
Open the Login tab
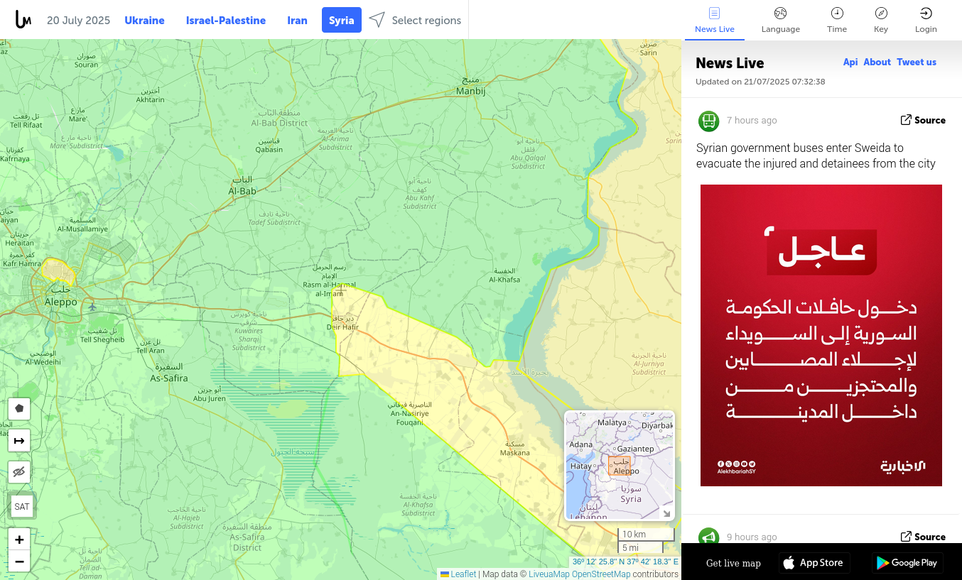point(926,20)
